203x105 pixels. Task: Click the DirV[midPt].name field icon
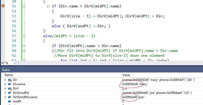pyautogui.click(x=10, y=97)
